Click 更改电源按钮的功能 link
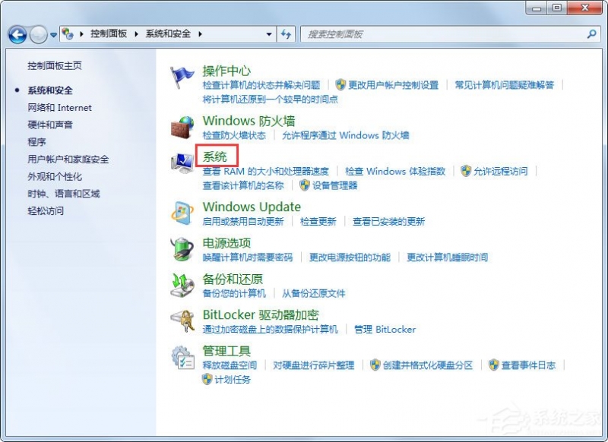The width and height of the screenshot is (608, 442). point(350,257)
